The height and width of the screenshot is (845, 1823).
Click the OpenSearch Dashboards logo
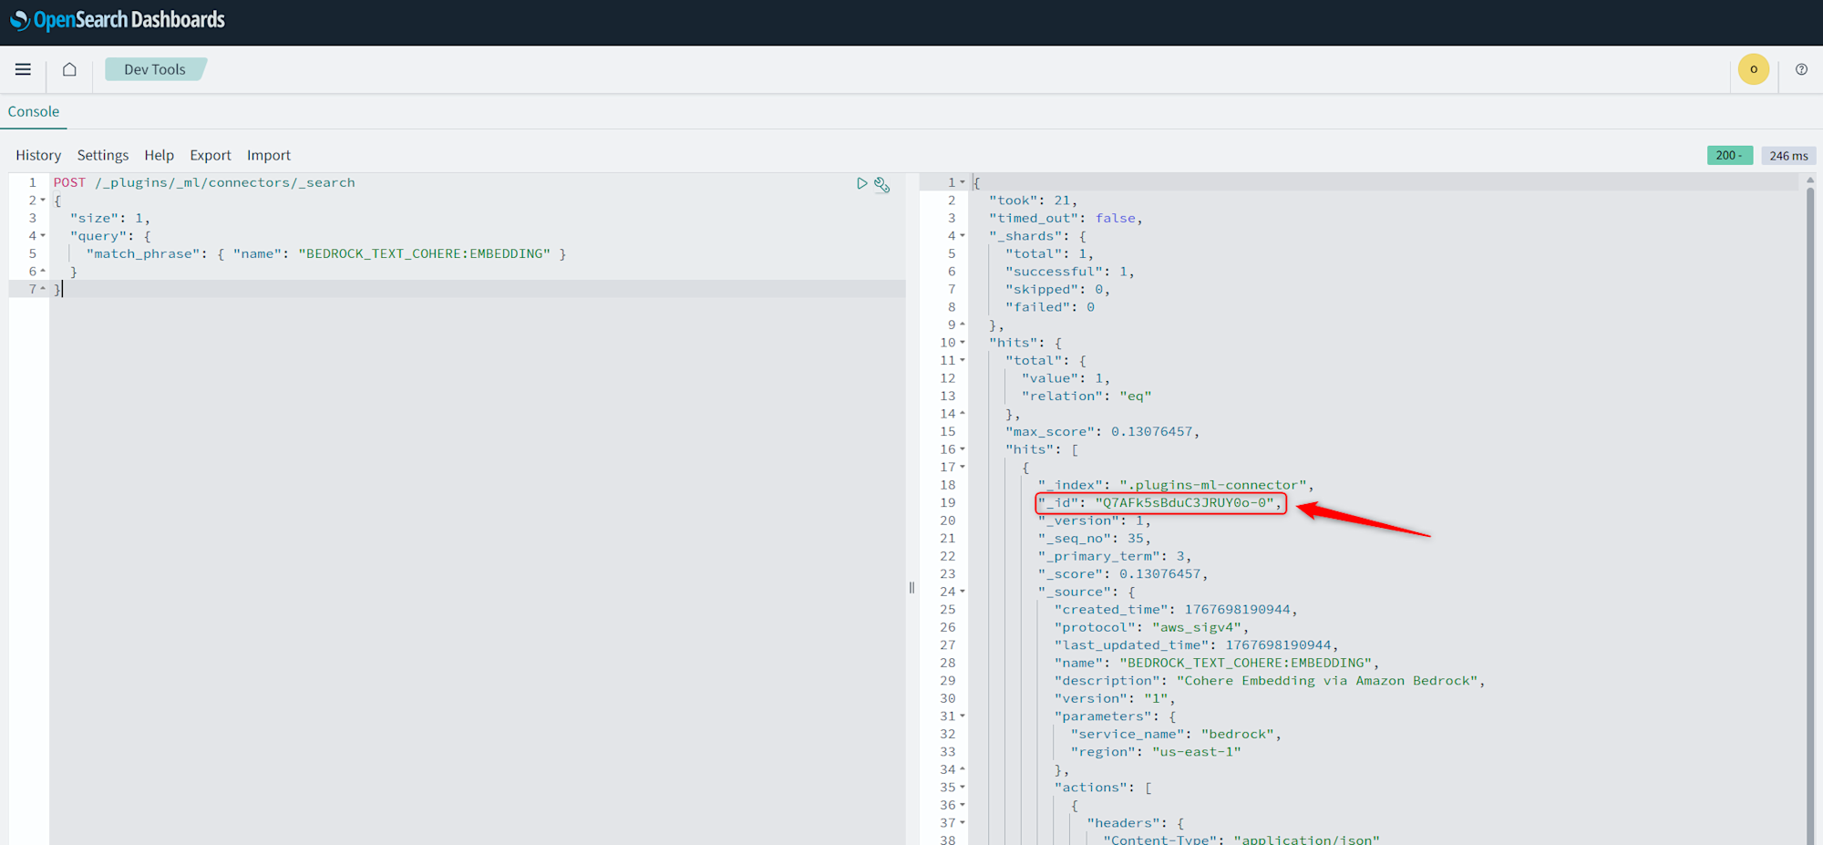coord(118,20)
